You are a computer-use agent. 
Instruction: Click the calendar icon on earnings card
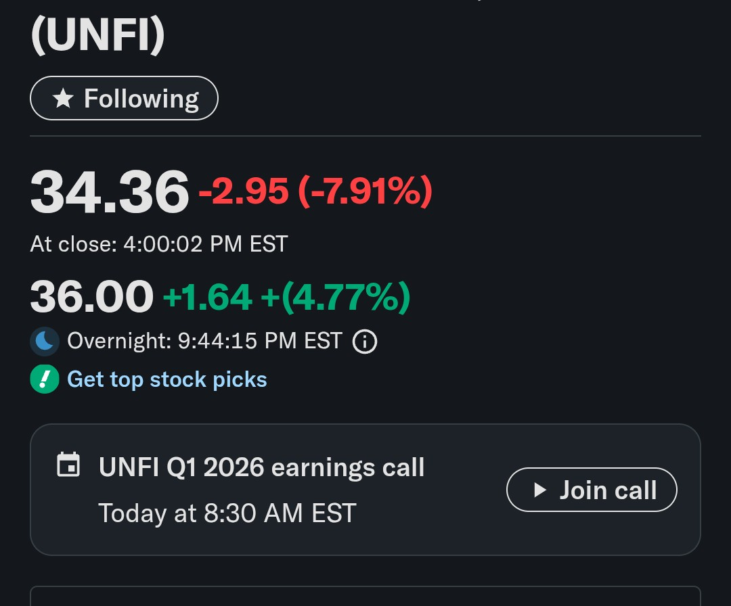coord(68,466)
